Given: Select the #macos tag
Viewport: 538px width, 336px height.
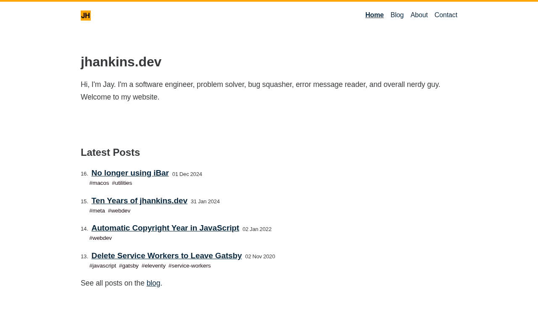Looking at the screenshot, I should tap(99, 183).
